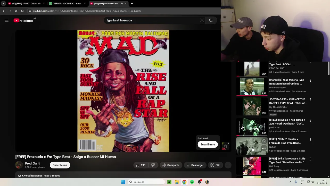Screen dimensions: 330x186
Task: Open options for Nico Miseria Type Beat
Action: point(310,80)
